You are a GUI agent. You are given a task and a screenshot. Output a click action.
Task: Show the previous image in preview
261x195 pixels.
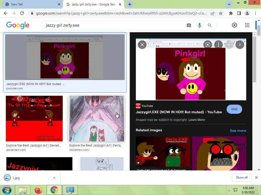[x=229, y=45]
